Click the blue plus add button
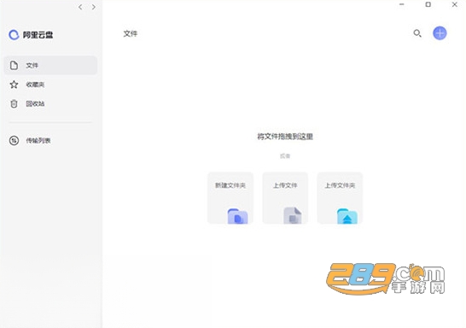 point(440,33)
